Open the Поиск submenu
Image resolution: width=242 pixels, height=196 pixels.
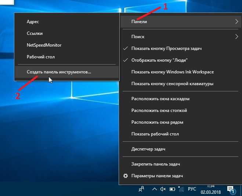tap(180, 37)
